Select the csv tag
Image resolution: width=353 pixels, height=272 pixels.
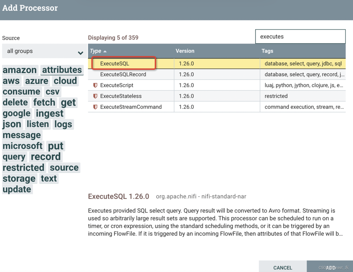tap(52, 92)
